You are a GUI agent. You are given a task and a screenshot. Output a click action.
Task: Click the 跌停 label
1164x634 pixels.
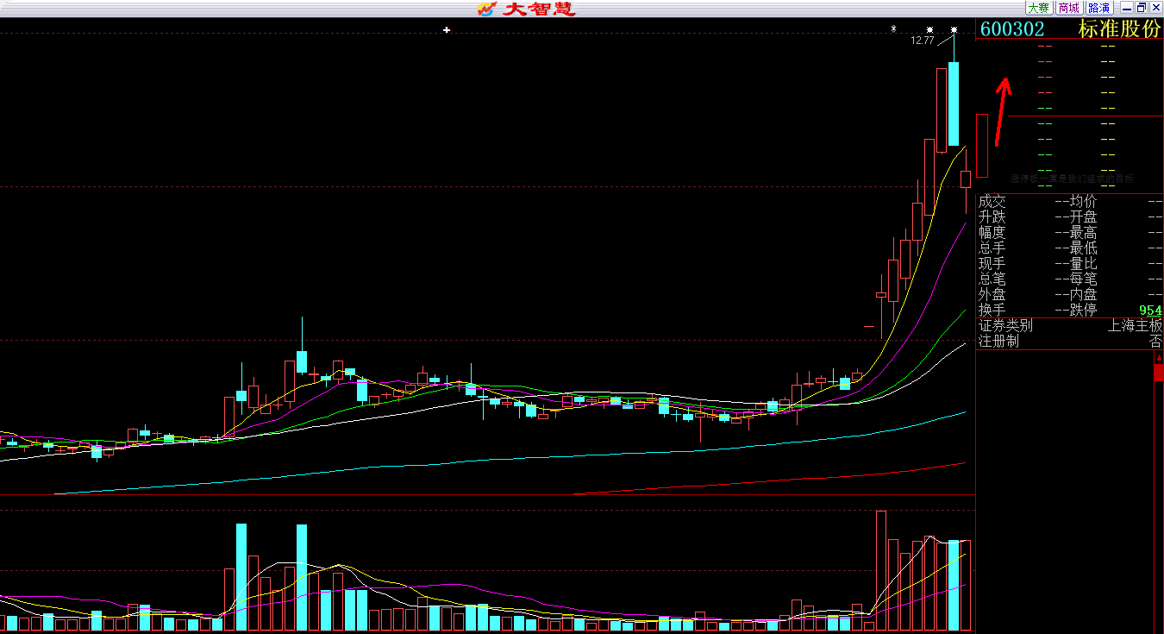(1084, 310)
